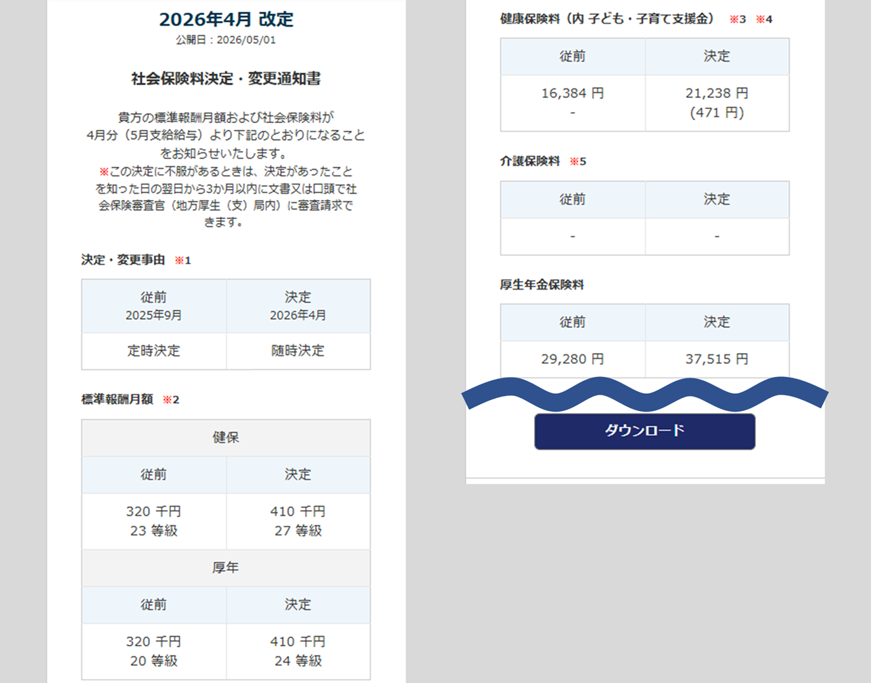Screen dimensions: 871x683
Task: Select the 2026年4月 改定 heading
Action: [x=226, y=19]
